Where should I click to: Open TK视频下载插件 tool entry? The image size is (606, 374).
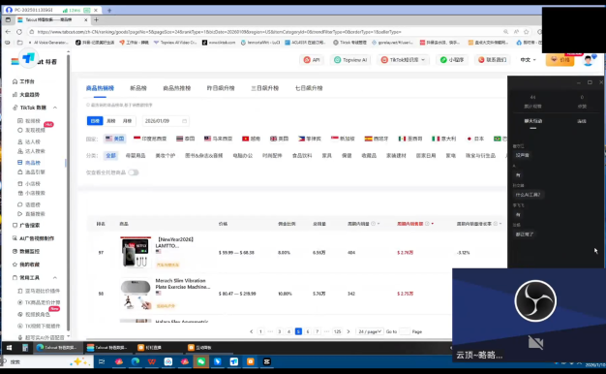[39, 327]
